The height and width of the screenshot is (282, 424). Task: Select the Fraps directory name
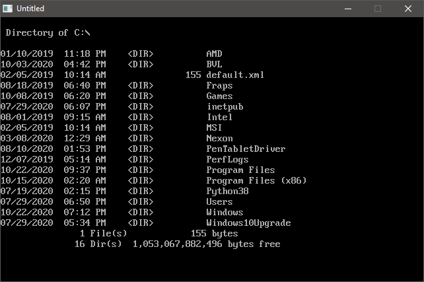(219, 85)
